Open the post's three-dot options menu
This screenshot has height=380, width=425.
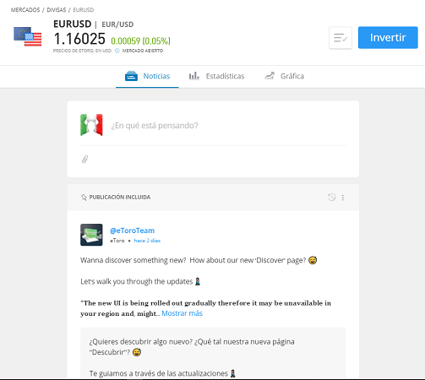(x=343, y=198)
